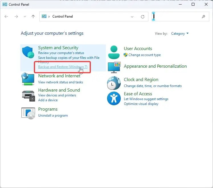213x188 pixels.
Task: Close the Control Panel window
Action: coord(206,4)
